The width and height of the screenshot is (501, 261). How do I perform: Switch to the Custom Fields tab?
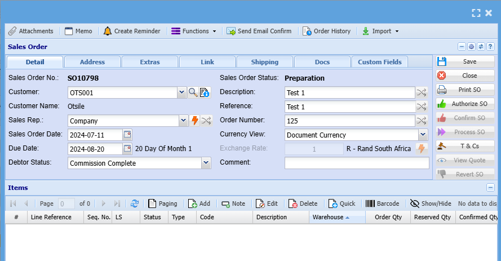[379, 62]
